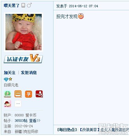Viewport: 129px width, 136px height.
Task: Click the post timestamp 2014-06-12 07:04
Action: pos(83,6)
